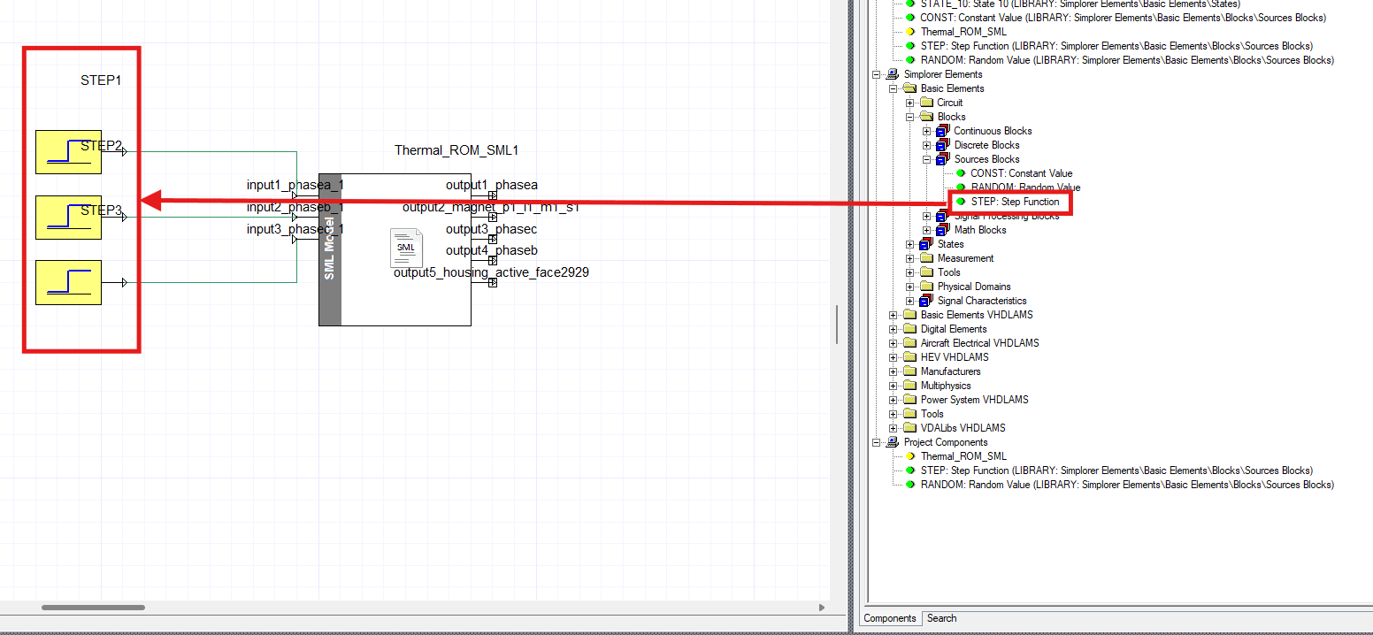Select Thermal_ROM_SML under Project Components

pyautogui.click(x=963, y=456)
